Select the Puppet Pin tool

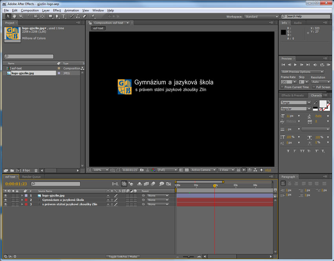(x=93, y=16)
